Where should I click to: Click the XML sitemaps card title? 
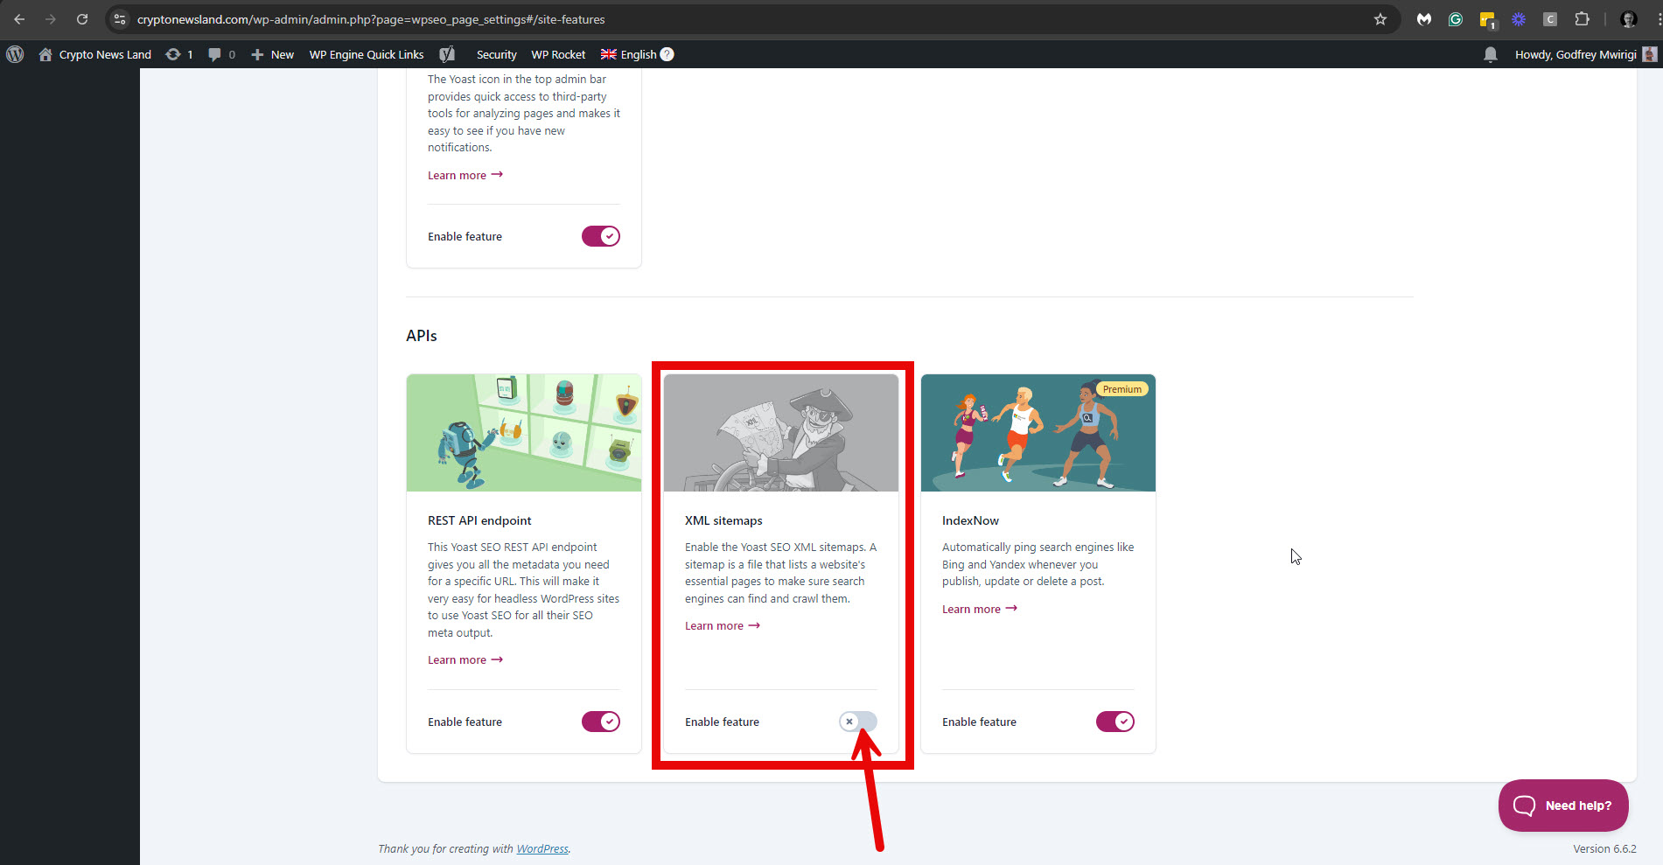(723, 520)
